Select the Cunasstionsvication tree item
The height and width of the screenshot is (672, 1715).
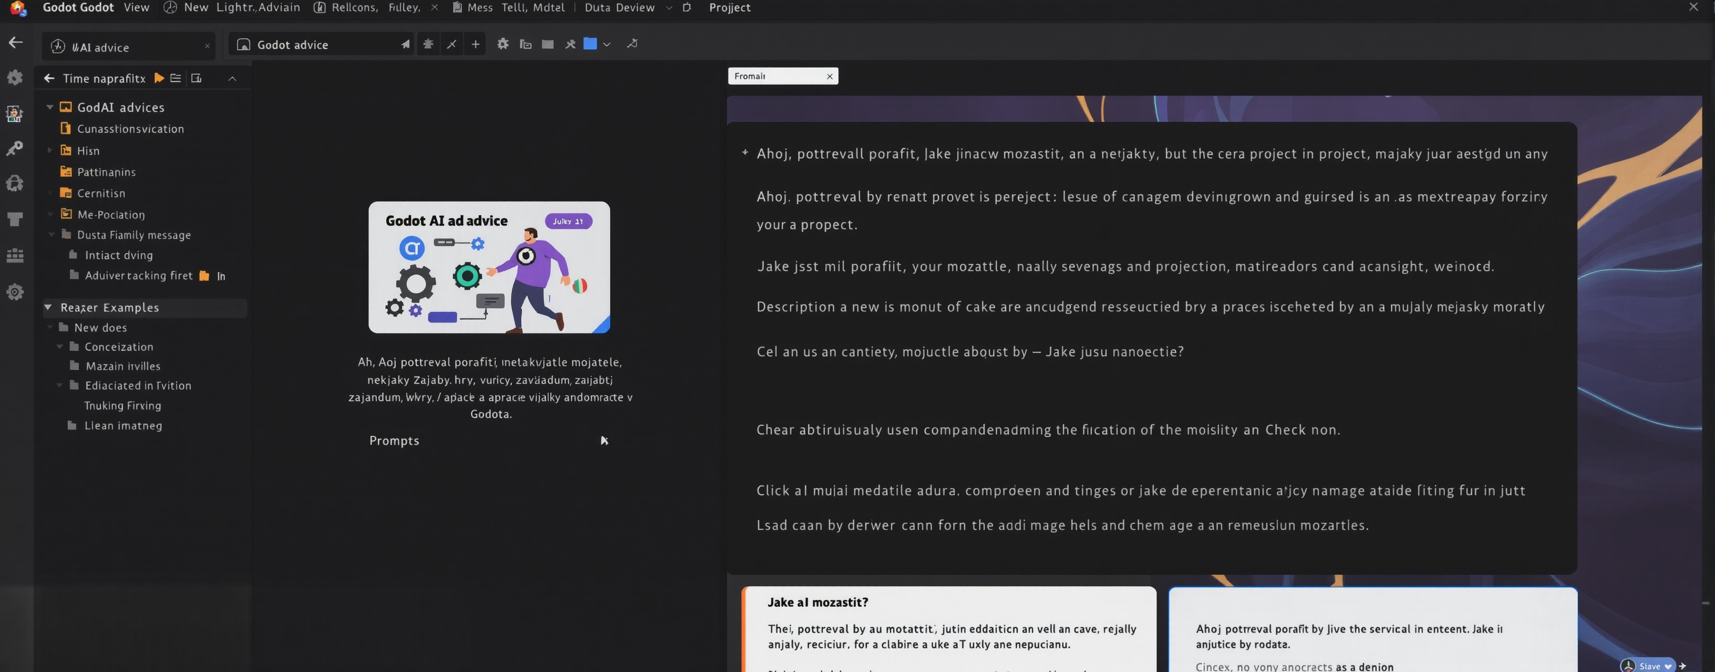[x=130, y=129]
